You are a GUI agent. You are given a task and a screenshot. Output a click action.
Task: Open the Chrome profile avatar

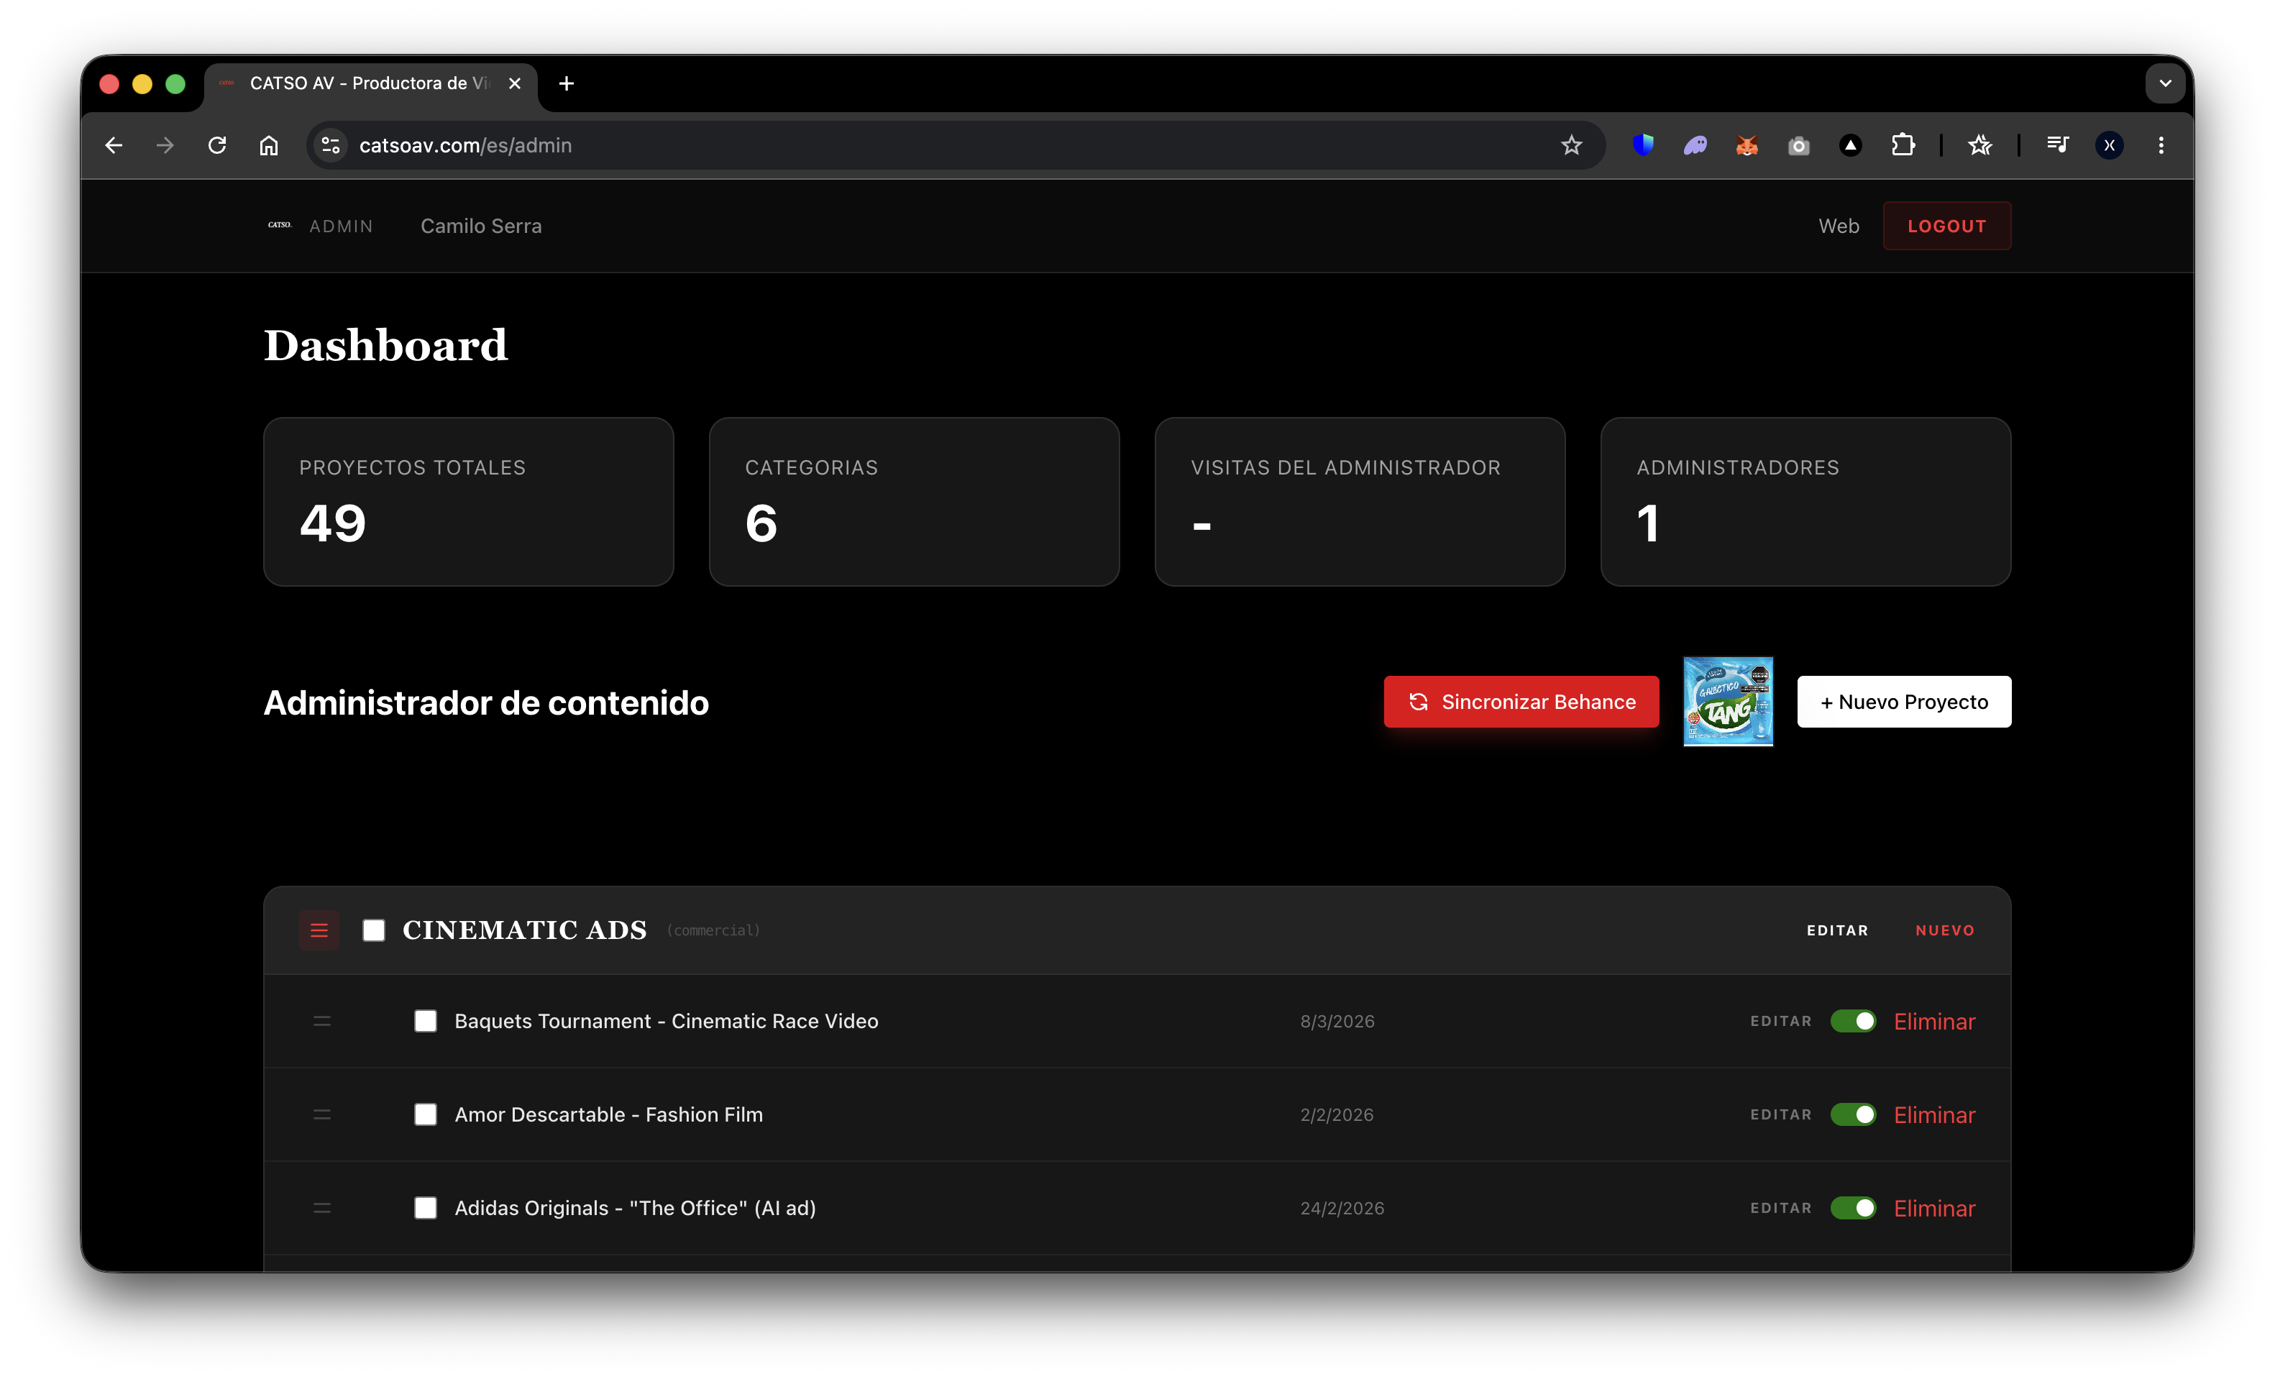pyautogui.click(x=2109, y=145)
